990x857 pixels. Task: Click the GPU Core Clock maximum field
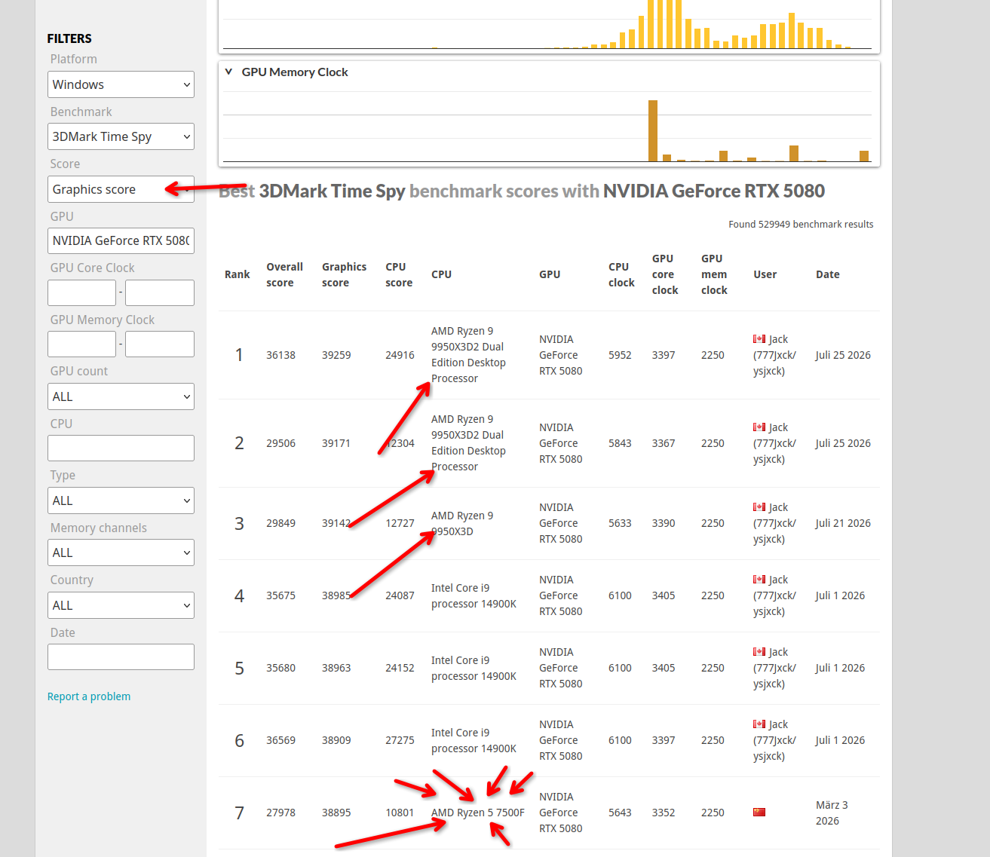160,292
